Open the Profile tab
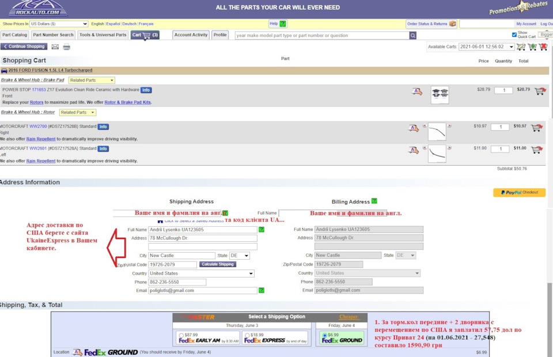 click(220, 35)
